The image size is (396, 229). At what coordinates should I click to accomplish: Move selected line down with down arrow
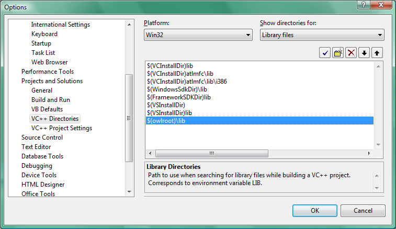[364, 53]
